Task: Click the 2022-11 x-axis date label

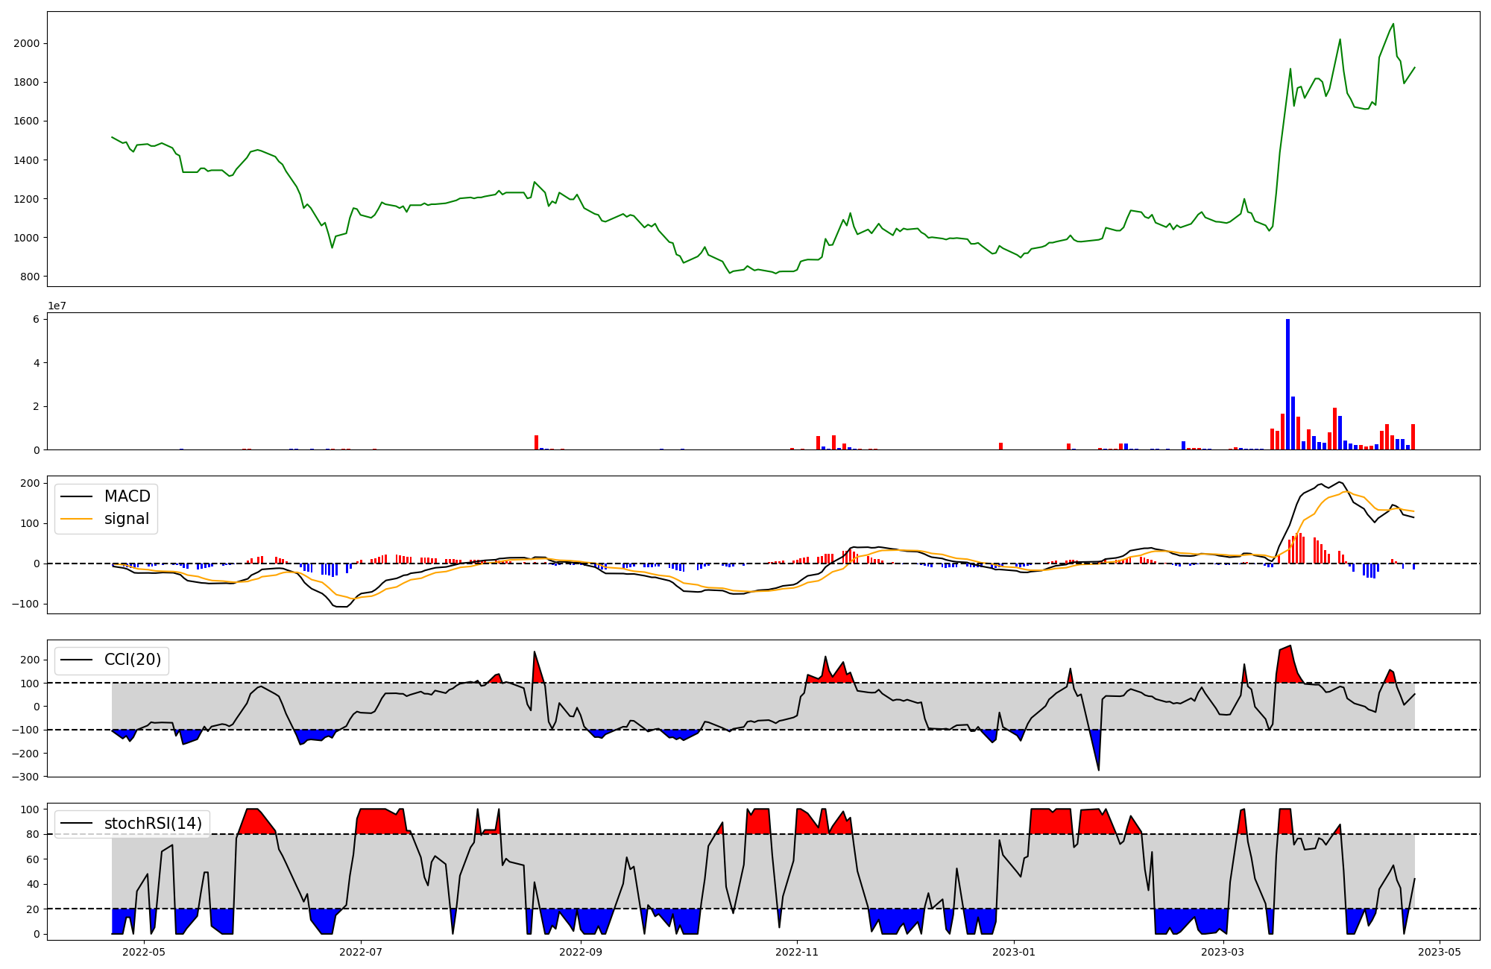Action: click(797, 952)
